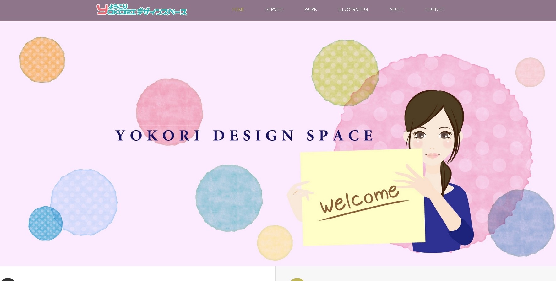Click the light lavender dotted circle

click(84, 202)
